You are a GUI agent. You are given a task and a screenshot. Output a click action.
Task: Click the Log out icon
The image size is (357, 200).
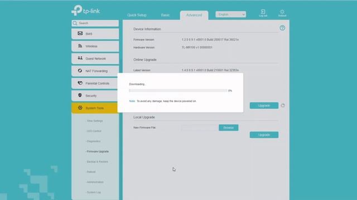tap(263, 13)
